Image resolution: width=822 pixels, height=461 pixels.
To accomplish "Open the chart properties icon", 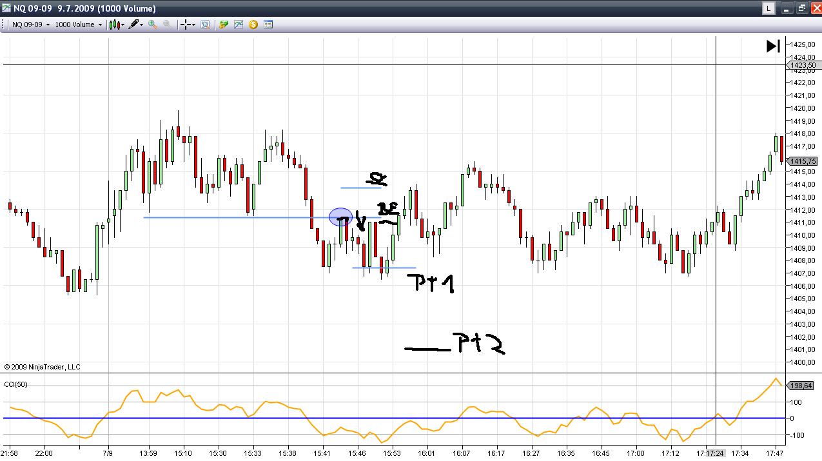I will pyautogui.click(x=268, y=25).
